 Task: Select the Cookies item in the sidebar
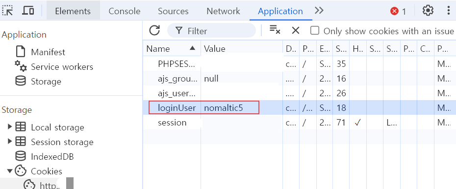pyautogui.click(x=47, y=171)
